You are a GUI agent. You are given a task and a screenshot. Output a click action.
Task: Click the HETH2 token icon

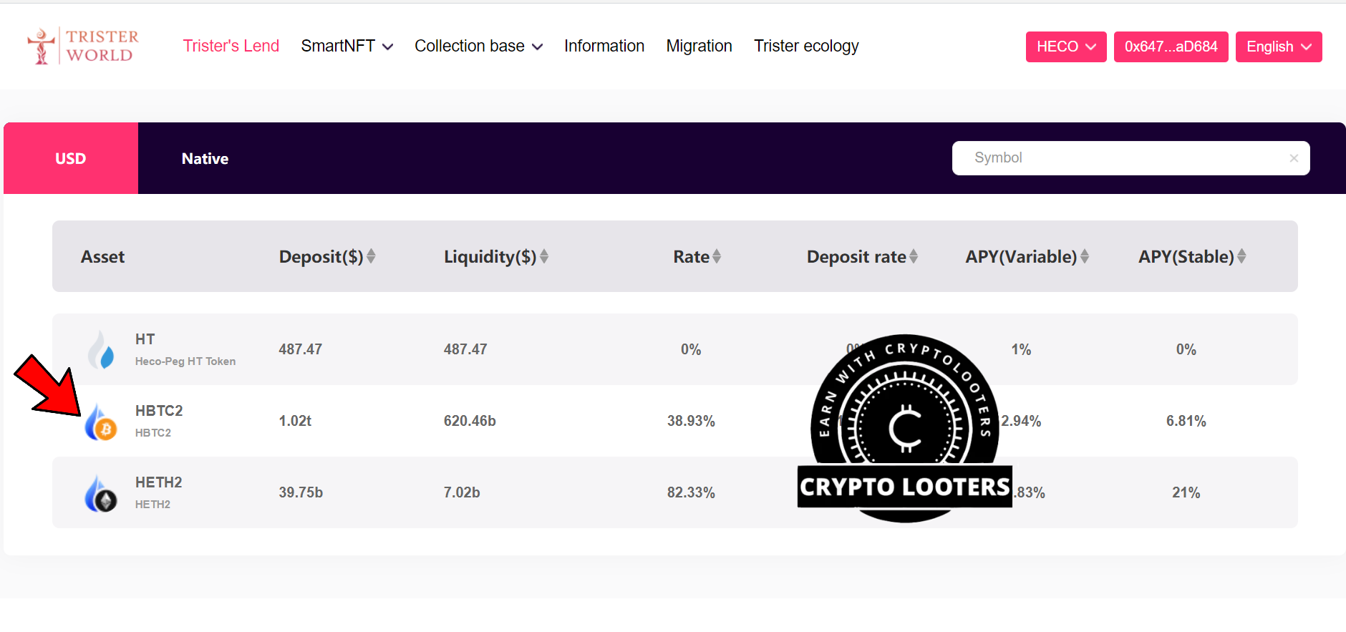[101, 493]
